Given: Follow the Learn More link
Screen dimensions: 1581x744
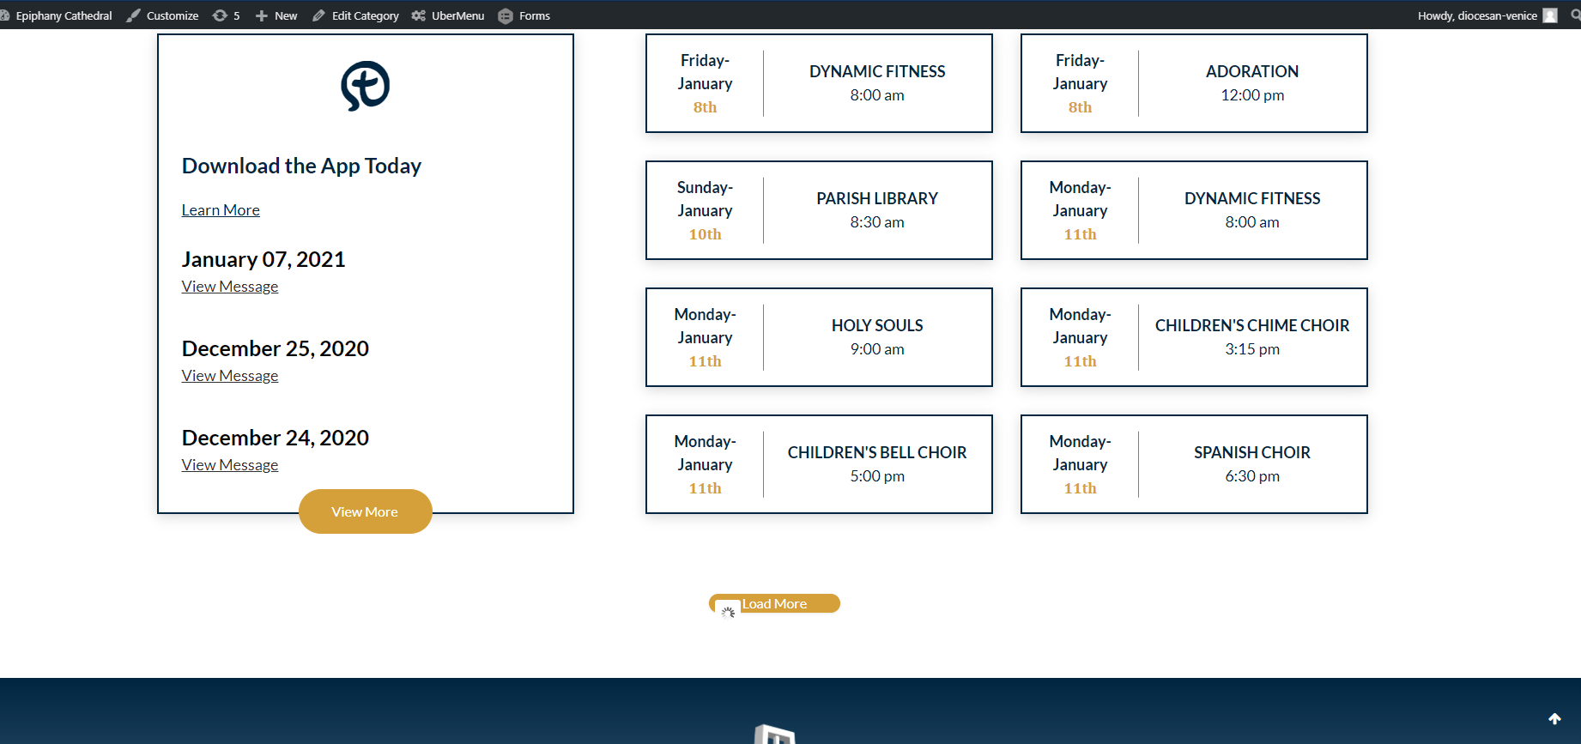Looking at the screenshot, I should pos(221,210).
